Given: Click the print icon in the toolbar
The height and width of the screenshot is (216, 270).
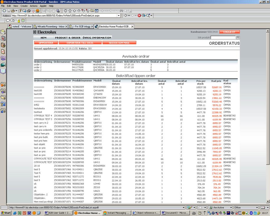Looking at the screenshot, I should (x=28, y=11).
